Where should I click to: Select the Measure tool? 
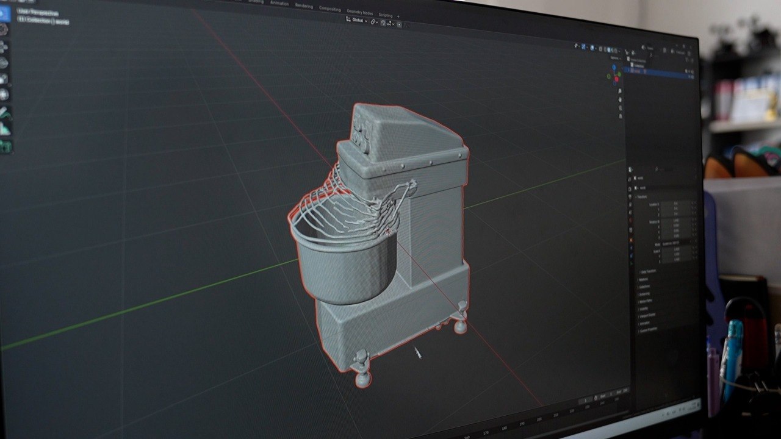[x=5, y=129]
